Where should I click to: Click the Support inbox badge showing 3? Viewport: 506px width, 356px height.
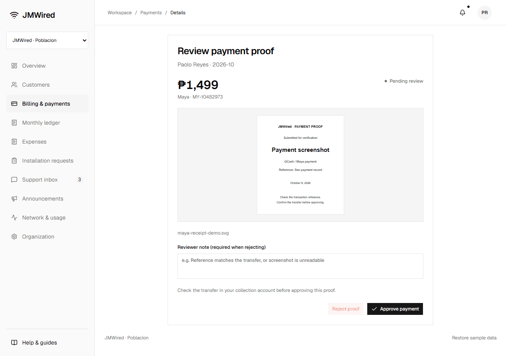click(x=79, y=180)
